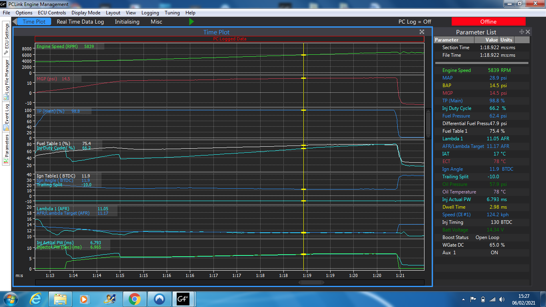
Task: Click the red Offline status button
Action: pyautogui.click(x=488, y=22)
